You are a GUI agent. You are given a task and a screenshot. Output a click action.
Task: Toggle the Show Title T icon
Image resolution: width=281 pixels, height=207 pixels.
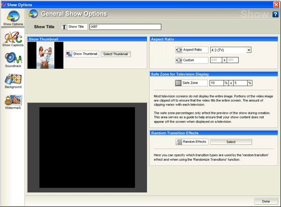click(64, 27)
